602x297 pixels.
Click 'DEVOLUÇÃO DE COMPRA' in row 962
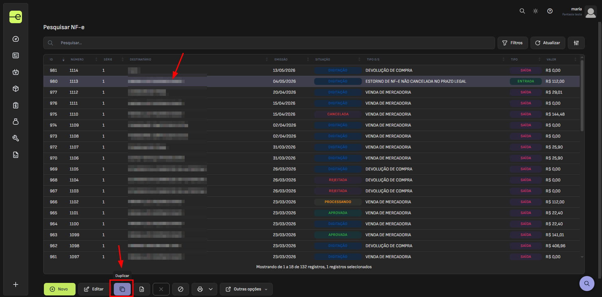pos(389,246)
